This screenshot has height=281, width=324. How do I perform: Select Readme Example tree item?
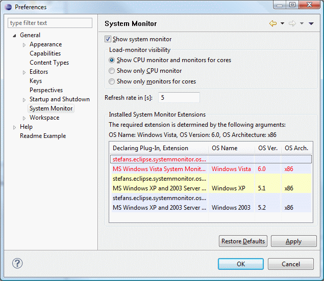[x=43, y=136]
